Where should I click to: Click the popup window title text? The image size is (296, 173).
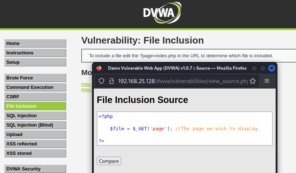pyautogui.click(x=177, y=68)
